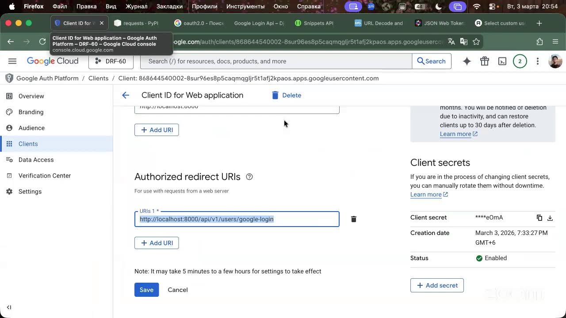Viewport: 566px width, 318px height.
Task: Close the Client ID browser tab
Action: pyautogui.click(x=102, y=23)
